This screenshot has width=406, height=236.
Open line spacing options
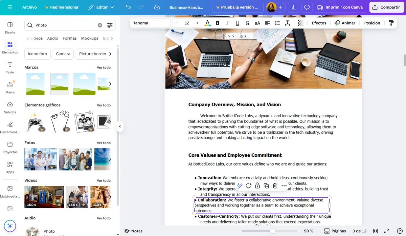coord(287,23)
